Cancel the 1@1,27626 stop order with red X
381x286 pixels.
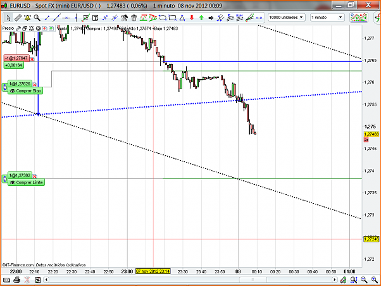[35, 85]
